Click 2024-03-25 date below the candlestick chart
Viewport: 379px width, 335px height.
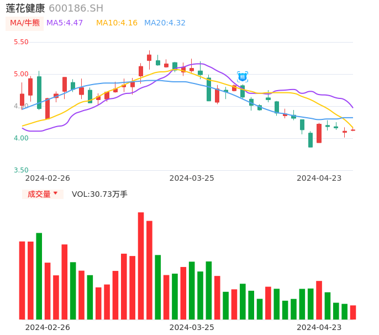click(x=192, y=178)
